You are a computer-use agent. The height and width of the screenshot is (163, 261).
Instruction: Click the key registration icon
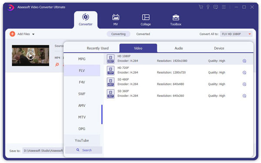point(208,7)
